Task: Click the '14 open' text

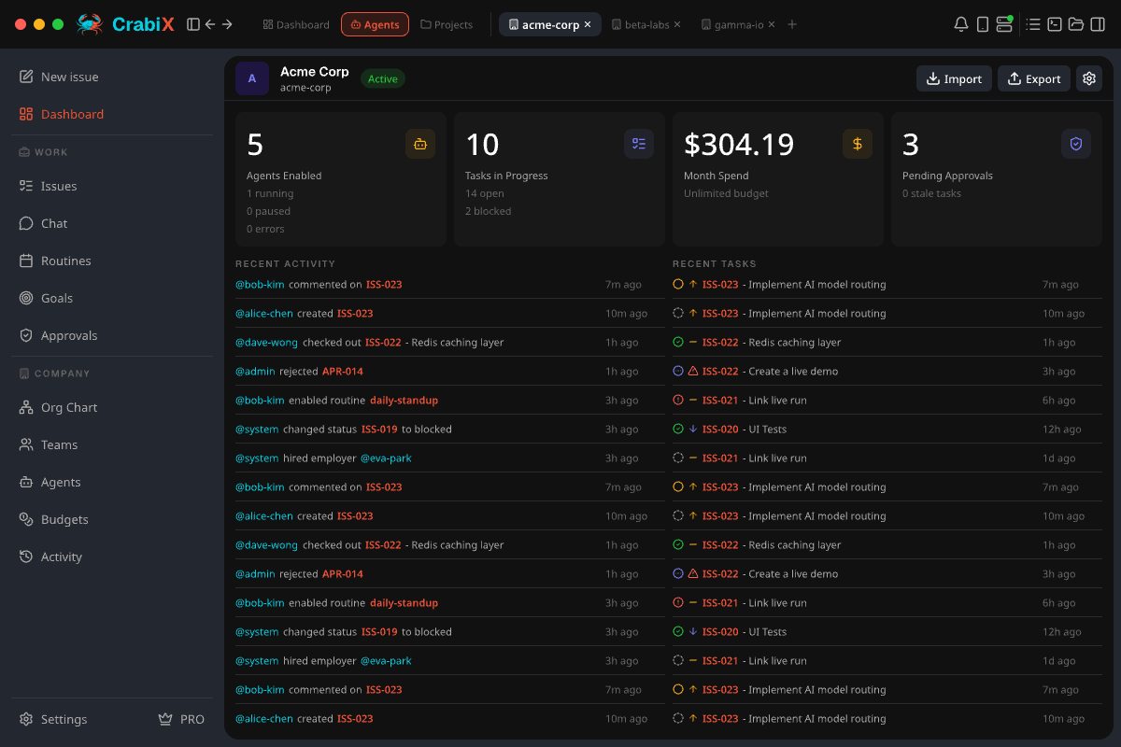Action: [485, 193]
